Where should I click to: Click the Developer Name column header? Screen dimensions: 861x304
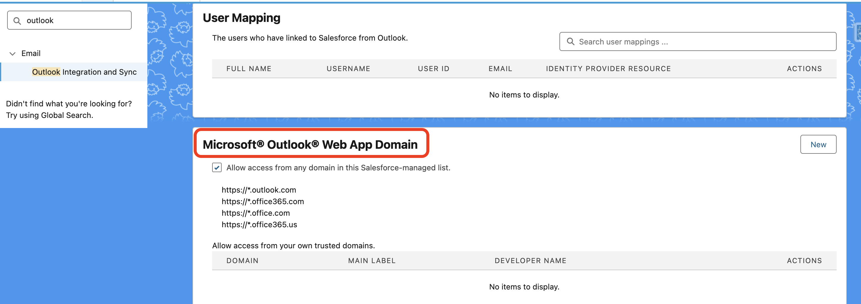point(530,261)
